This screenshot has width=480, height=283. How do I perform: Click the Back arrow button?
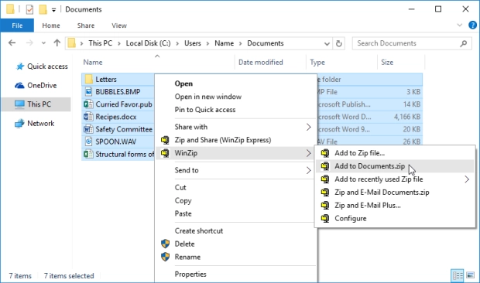(12, 43)
